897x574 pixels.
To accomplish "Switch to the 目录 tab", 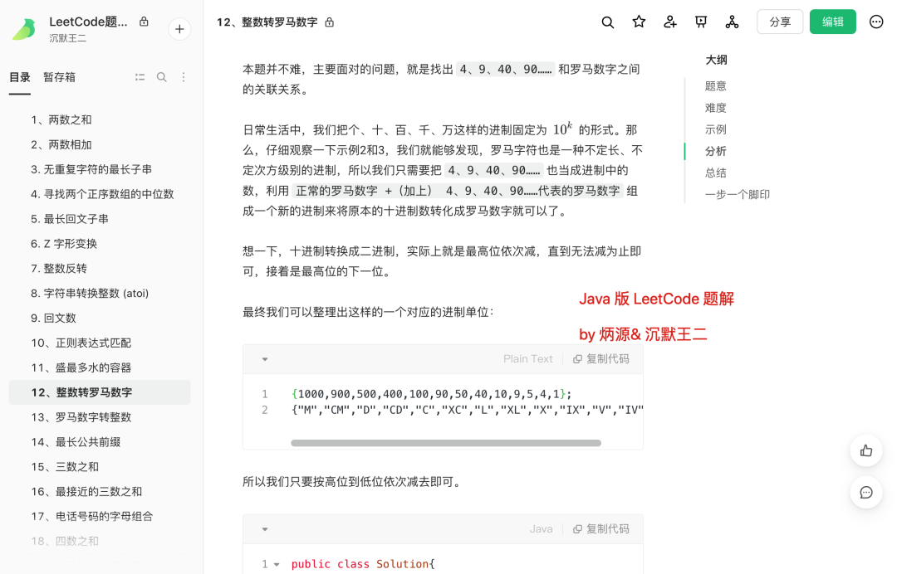I will [20, 77].
